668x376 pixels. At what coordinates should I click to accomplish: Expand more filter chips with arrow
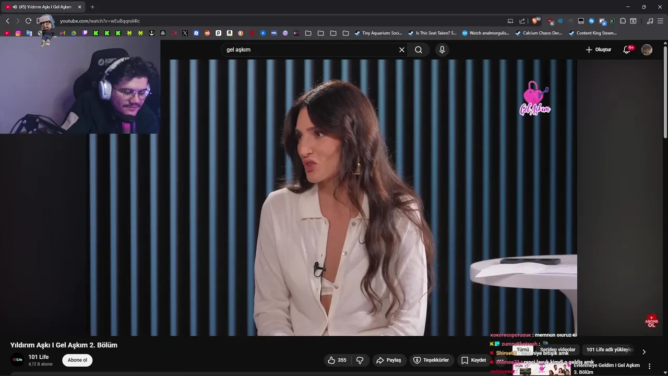point(643,351)
